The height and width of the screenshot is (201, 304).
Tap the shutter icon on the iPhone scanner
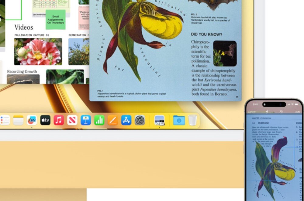coord(282,112)
